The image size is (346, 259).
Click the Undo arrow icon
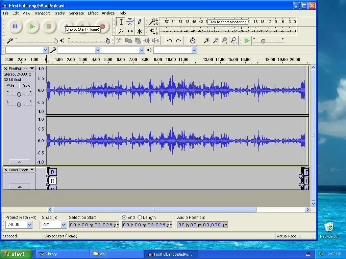click(169, 41)
